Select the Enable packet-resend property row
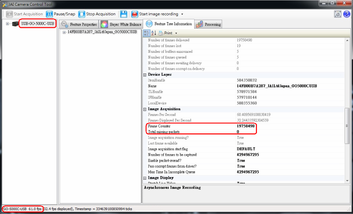353x214 pixels. (168, 160)
